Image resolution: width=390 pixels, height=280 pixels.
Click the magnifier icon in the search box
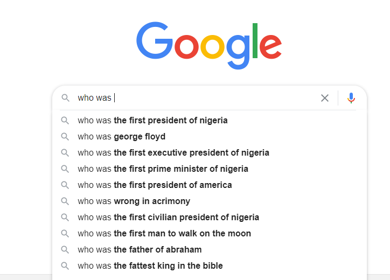(65, 98)
